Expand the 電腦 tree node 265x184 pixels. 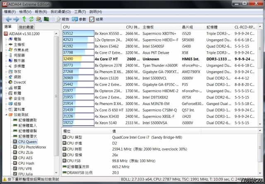6,39
